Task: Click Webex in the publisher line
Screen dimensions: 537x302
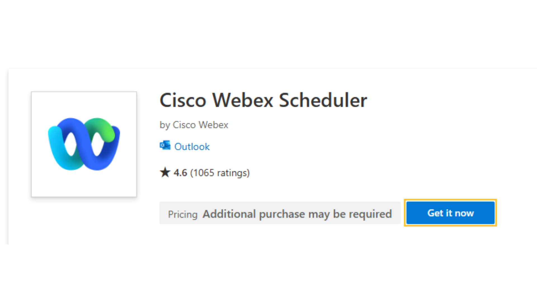Action: click(213, 125)
